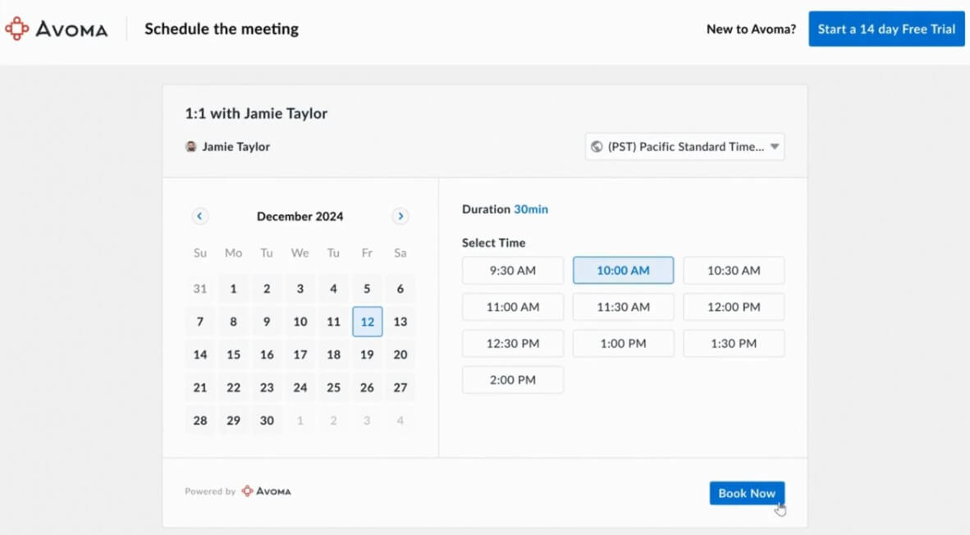Select the 11:00 AM time slot

[513, 307]
